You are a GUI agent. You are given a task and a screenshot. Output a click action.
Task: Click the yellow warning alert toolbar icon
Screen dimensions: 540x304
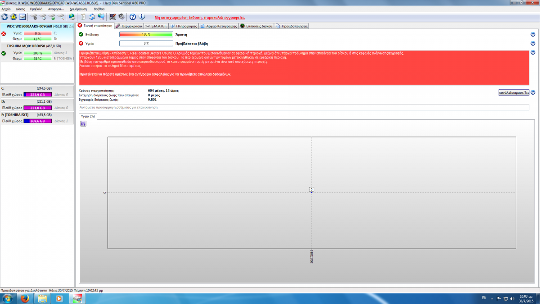(13, 17)
